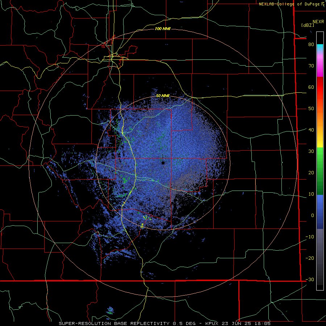326x326 pixels.
Task: Click the 80 value on the dBZ scale
Action: pos(311,45)
